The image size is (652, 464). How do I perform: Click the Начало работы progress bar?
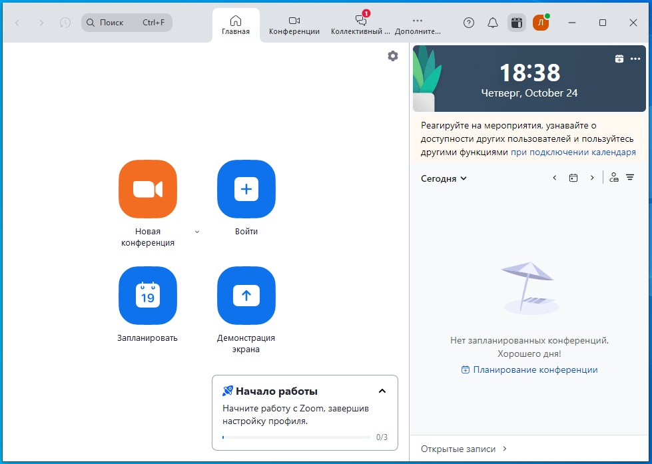(296, 437)
